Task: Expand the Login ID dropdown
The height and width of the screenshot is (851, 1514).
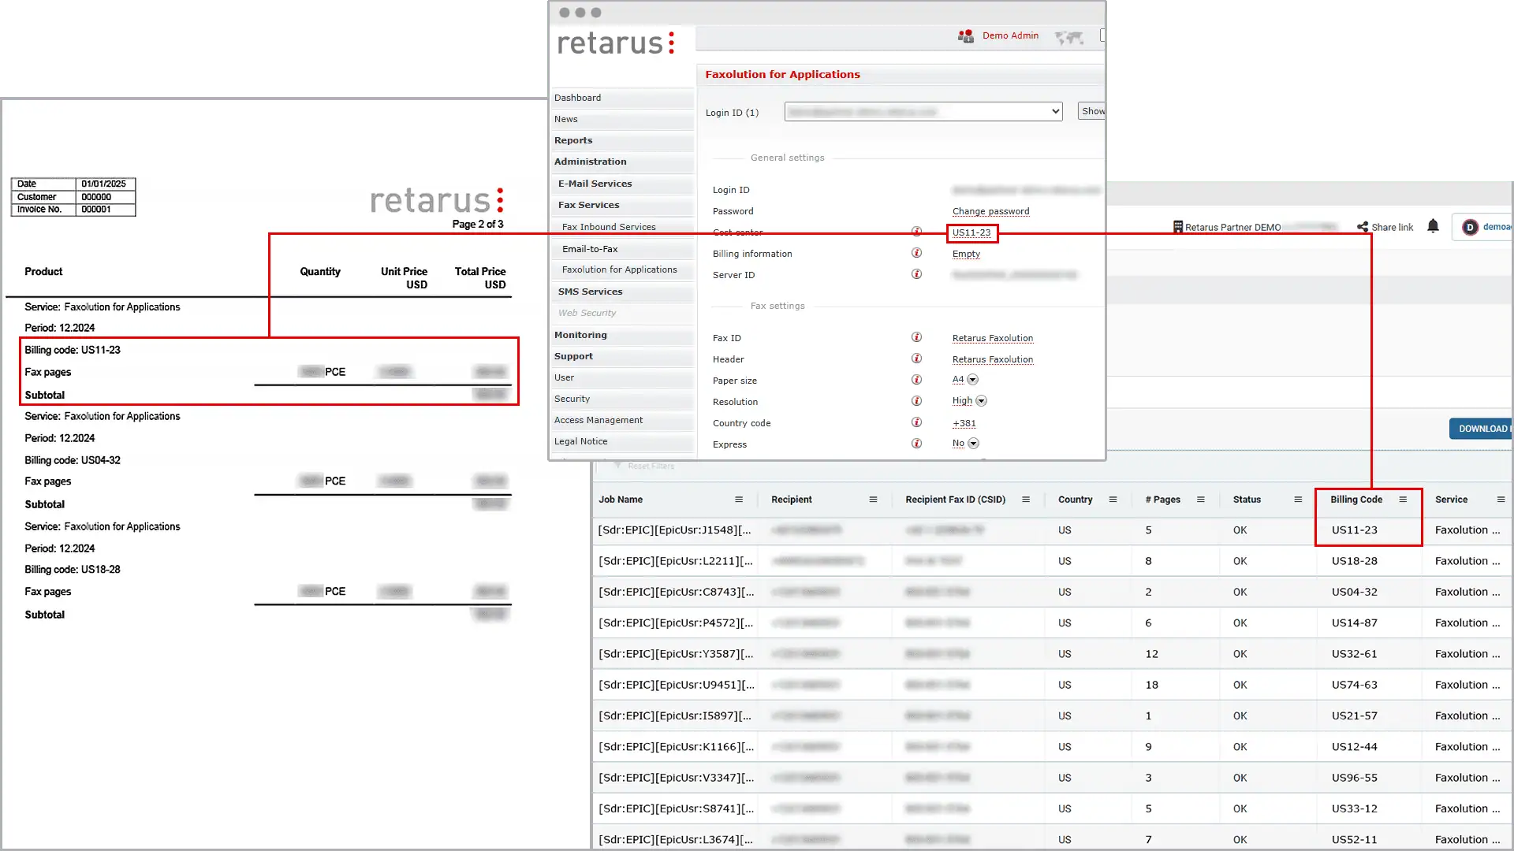Action: (x=923, y=112)
